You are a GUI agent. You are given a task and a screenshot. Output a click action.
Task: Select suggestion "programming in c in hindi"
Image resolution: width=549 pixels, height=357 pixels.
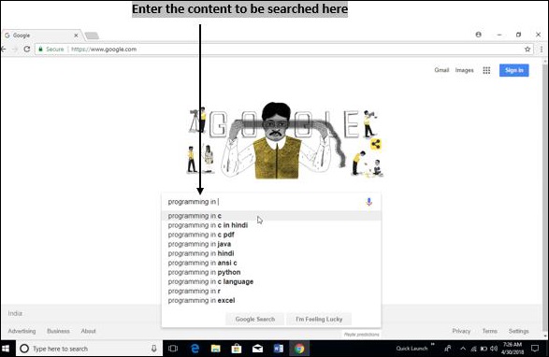(271, 225)
